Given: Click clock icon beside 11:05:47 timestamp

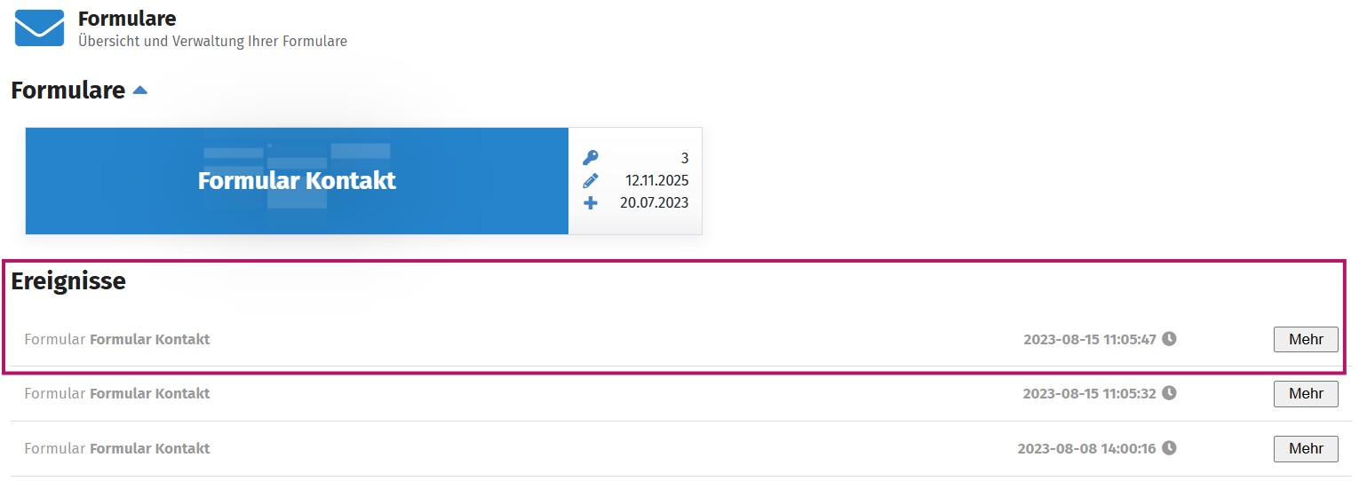Looking at the screenshot, I should pos(1170,338).
